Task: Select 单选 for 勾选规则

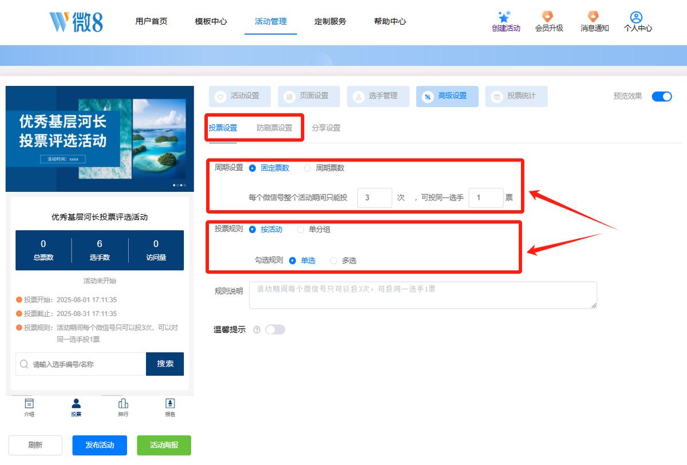Action: point(293,260)
